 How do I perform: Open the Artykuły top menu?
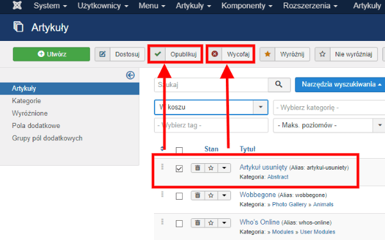[x=193, y=6]
